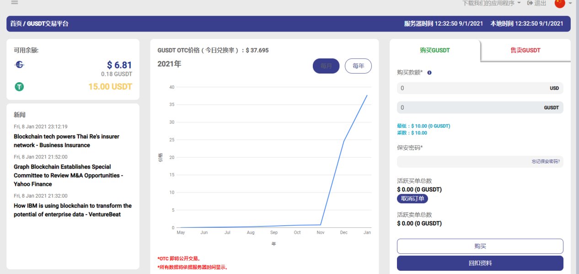Expand the 下载我们的应用程序 dropdown
This screenshot has width=579, height=274.
coord(492,3)
